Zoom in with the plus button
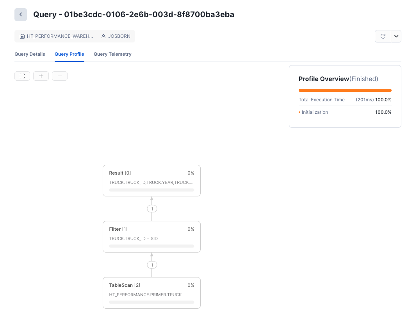 pos(41,76)
